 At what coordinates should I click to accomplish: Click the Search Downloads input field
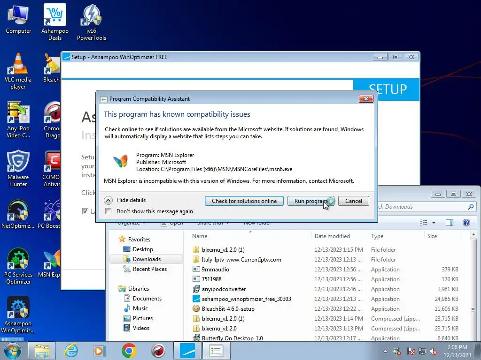coord(423,207)
